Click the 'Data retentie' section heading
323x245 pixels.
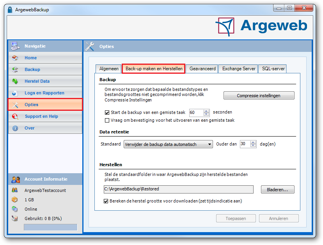click(x=114, y=132)
